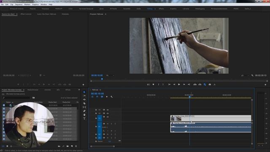Open Program monitor settings wrench
The width and height of the screenshot is (270, 152).
(x=252, y=76)
